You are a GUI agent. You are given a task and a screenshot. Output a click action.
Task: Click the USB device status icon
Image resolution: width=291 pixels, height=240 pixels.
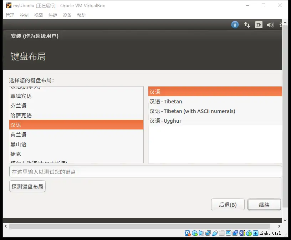(215, 233)
